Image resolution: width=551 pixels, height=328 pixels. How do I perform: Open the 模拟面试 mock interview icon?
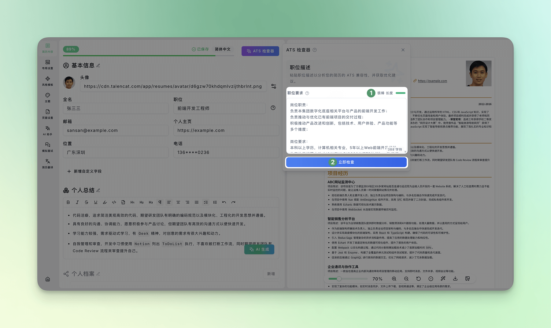[47, 147]
